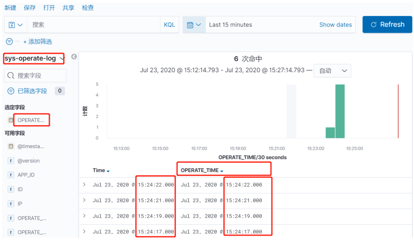Click the string type icon next to @version
The image size is (414, 241).
coord(11,160)
